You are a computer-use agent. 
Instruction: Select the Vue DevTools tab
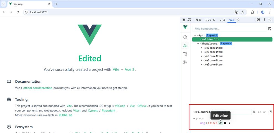point(232,20)
